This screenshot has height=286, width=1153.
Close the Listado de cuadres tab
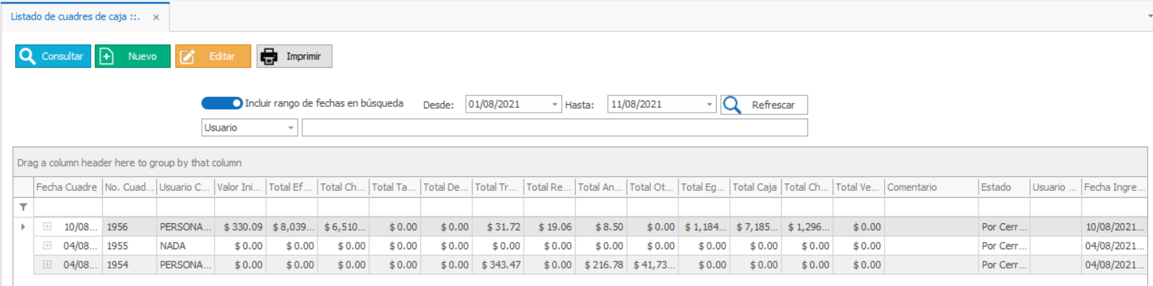click(156, 17)
